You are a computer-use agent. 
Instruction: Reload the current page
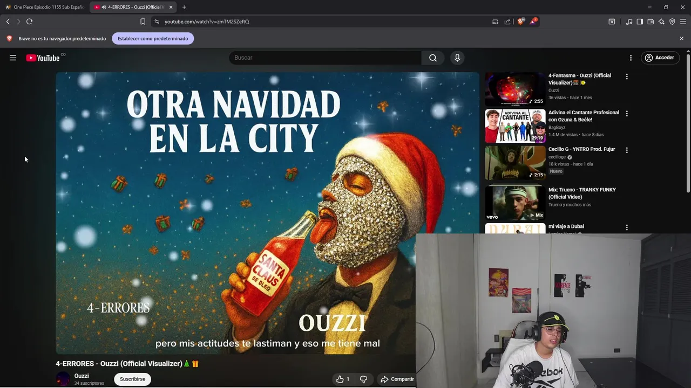point(30,22)
